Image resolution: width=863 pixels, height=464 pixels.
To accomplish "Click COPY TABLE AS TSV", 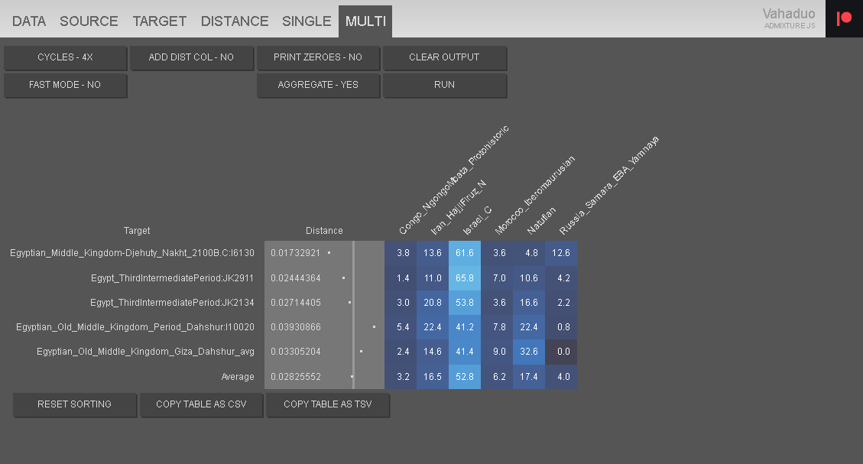I will coord(327,404).
